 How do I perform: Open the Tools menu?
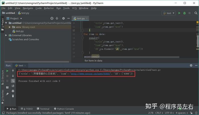[x=66, y=8]
